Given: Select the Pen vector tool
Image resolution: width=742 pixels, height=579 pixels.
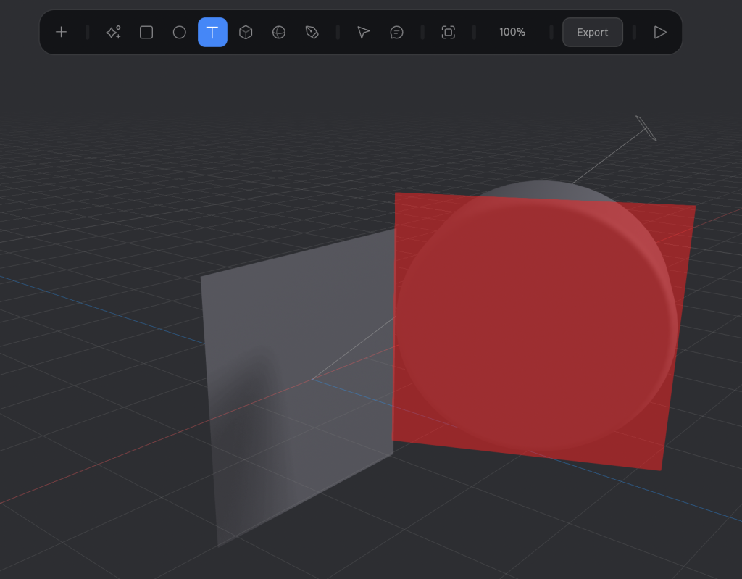Looking at the screenshot, I should click(312, 32).
